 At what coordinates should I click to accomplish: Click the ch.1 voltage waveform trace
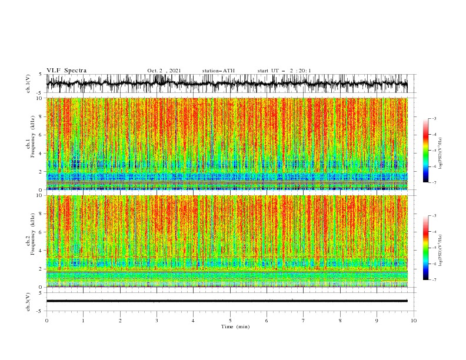point(227,84)
